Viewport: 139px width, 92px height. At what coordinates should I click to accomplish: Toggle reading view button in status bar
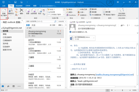point(112,90)
